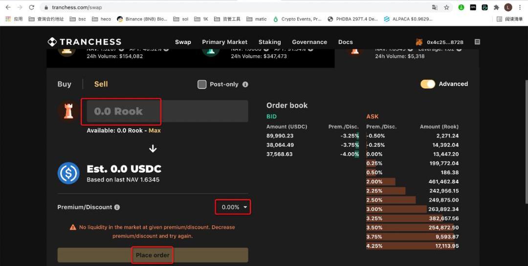Click the Premium/Discount info icon
The height and width of the screenshot is (266, 528).
click(117, 207)
